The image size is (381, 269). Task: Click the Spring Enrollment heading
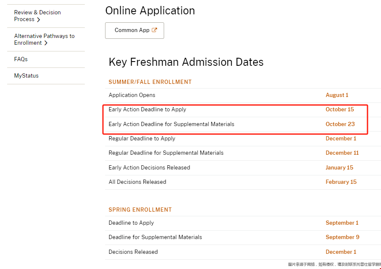(140, 210)
